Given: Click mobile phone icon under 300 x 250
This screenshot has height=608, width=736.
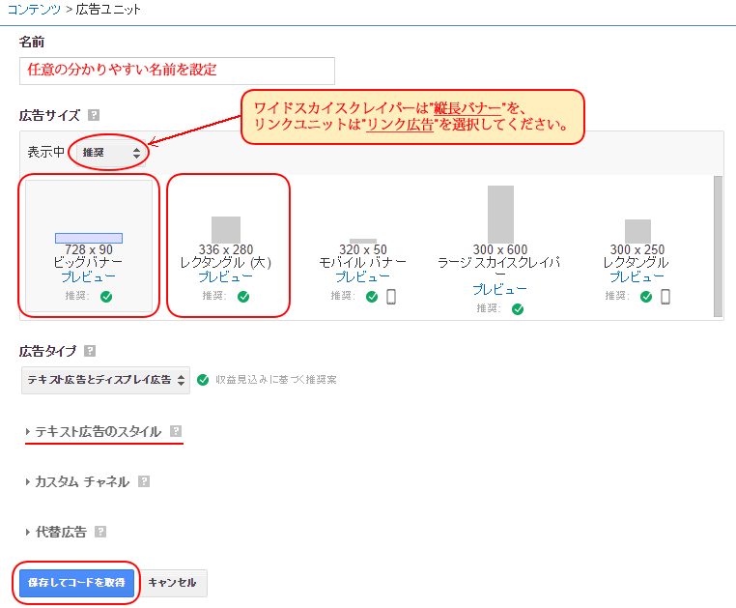Looking at the screenshot, I should (665, 297).
